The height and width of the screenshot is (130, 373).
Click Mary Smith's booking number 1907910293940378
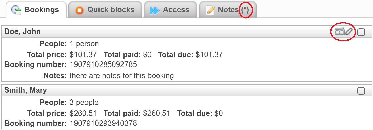(103, 123)
